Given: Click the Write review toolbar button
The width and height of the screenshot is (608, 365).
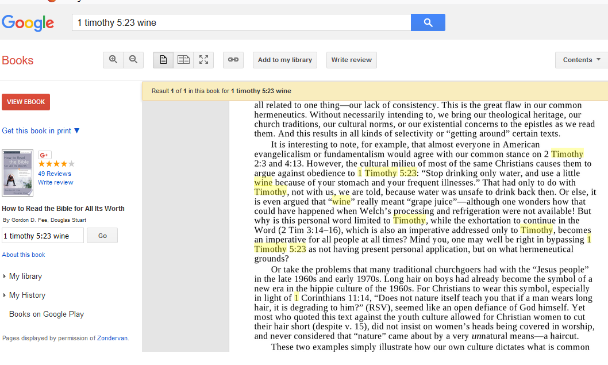Looking at the screenshot, I should tap(351, 60).
